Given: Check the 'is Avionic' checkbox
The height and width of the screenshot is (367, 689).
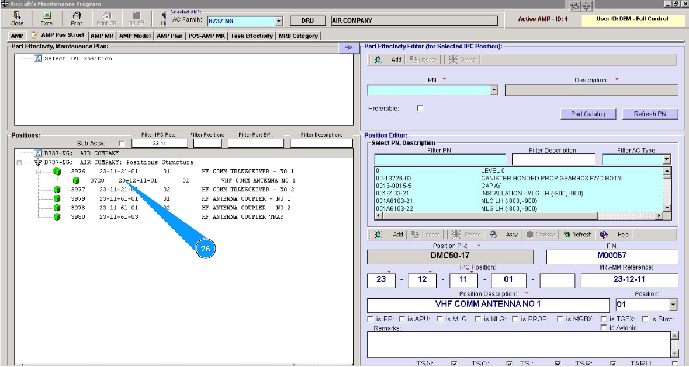Looking at the screenshot, I should (x=604, y=328).
